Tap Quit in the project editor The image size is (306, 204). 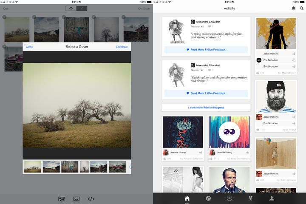(6, 8)
